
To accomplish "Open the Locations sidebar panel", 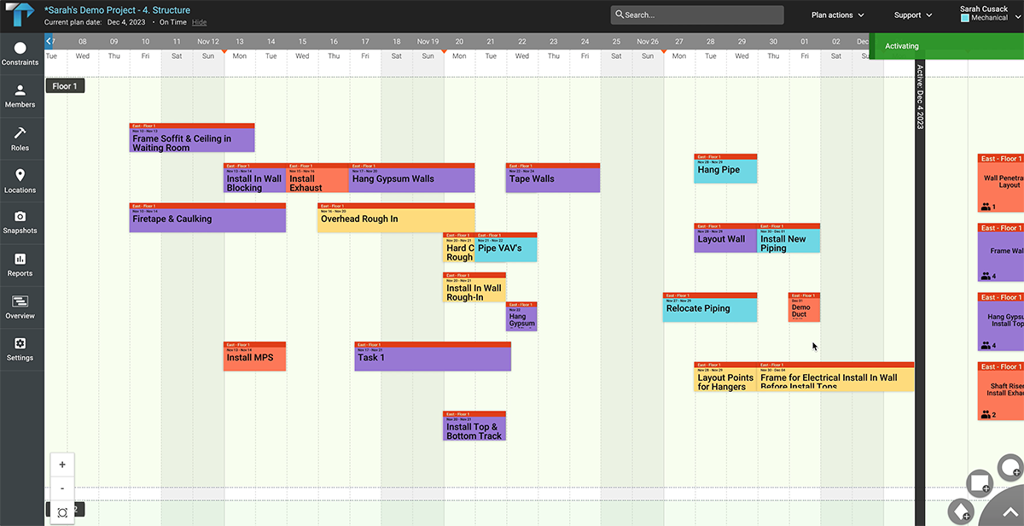I will coord(20,181).
